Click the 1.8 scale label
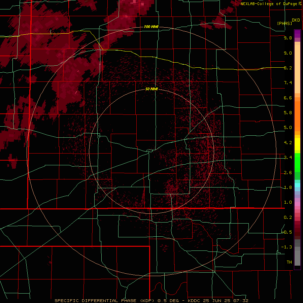Screen dimensions: 303x303 pyautogui.click(x=288, y=188)
